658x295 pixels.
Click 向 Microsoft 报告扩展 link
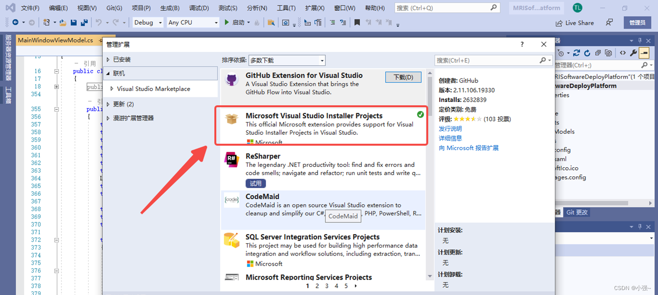pos(469,148)
